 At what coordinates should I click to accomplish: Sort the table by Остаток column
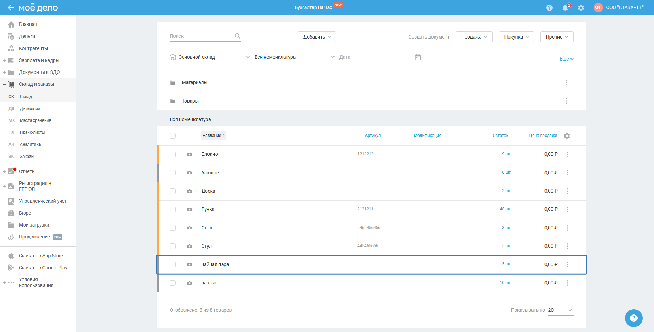[x=500, y=136]
